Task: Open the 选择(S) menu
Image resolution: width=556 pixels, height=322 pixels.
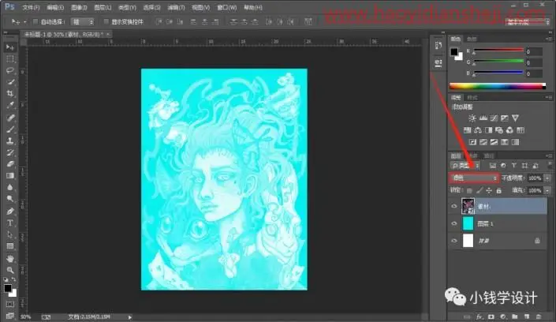Action: 151,7
